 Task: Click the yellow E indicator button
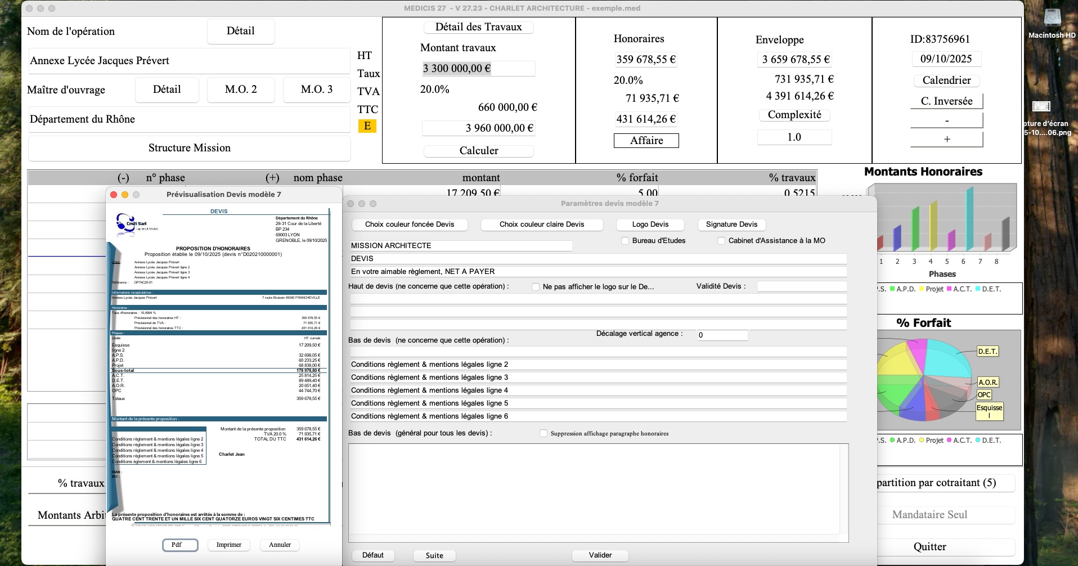click(367, 126)
